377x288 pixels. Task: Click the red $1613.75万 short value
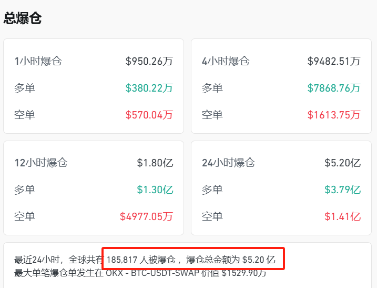point(334,114)
